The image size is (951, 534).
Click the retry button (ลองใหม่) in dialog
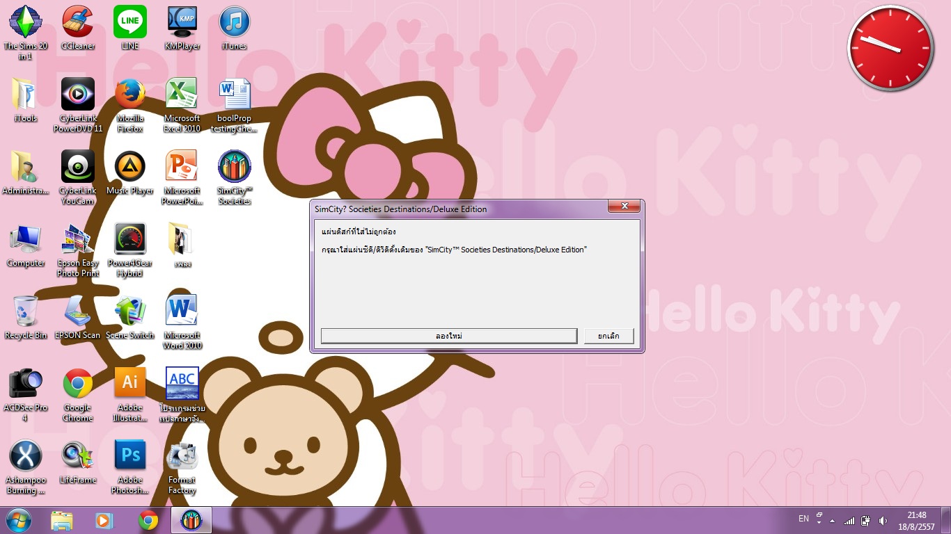pyautogui.click(x=448, y=336)
